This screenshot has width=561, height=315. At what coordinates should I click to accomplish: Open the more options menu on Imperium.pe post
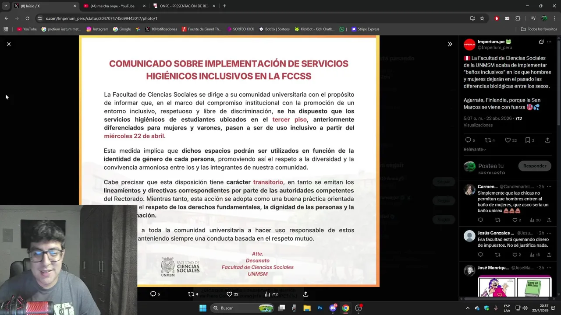coord(549,42)
